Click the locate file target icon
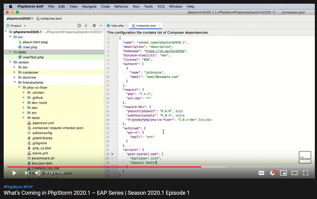317x199 pixels. [79, 26]
